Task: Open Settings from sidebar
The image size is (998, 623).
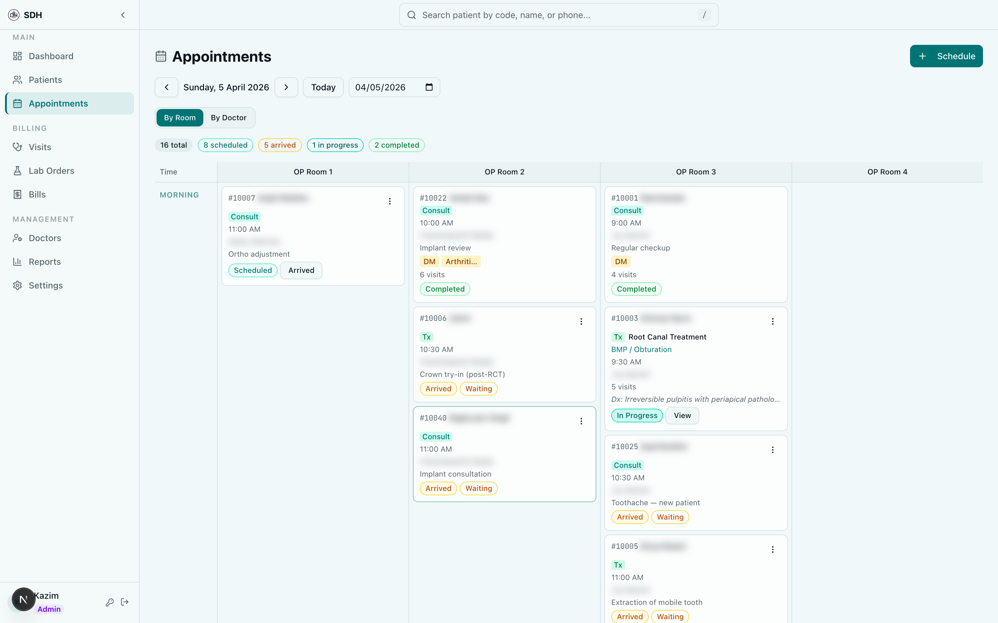Action: click(69, 286)
